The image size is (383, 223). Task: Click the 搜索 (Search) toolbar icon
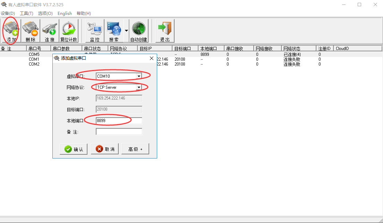tap(114, 31)
